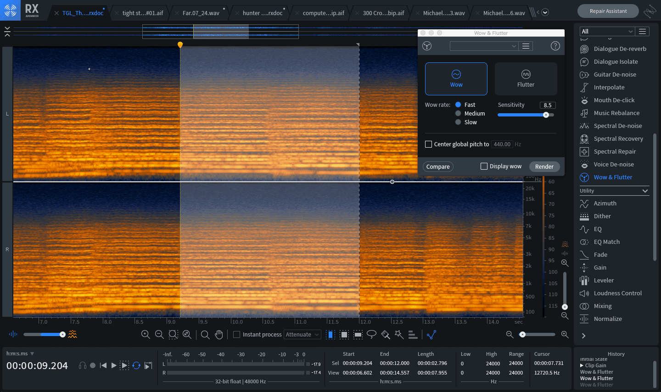Enable Center global pitch to checkbox
661x392 pixels.
pyautogui.click(x=429, y=144)
